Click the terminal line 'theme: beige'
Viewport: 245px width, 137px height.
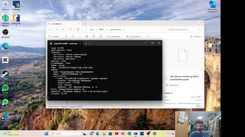coord(58,65)
